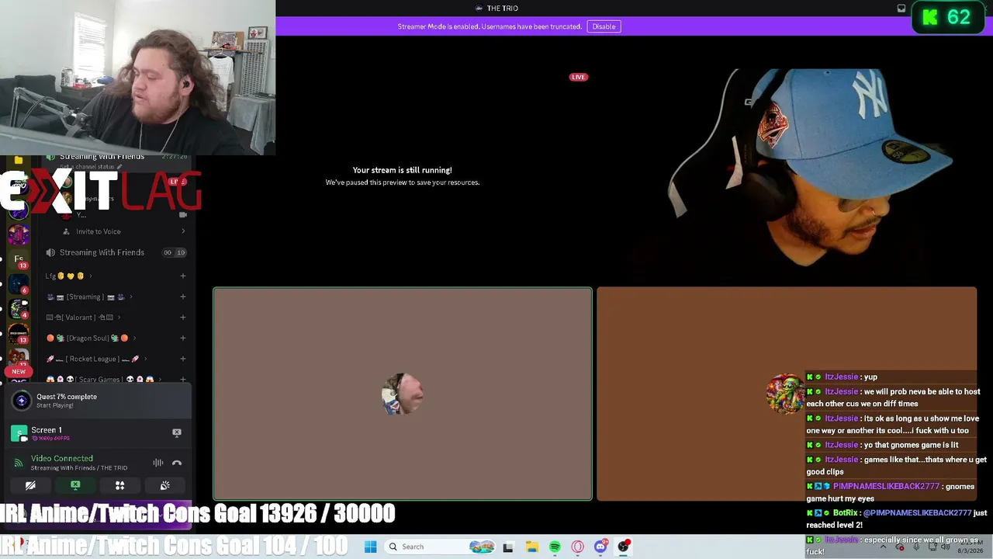Turn on camera in Discord voice panel
This screenshot has width=993, height=559.
pyautogui.click(x=30, y=485)
